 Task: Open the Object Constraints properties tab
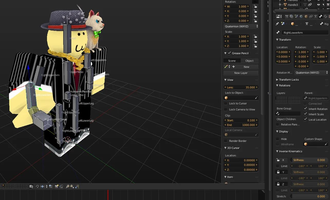click(x=311, y=16)
